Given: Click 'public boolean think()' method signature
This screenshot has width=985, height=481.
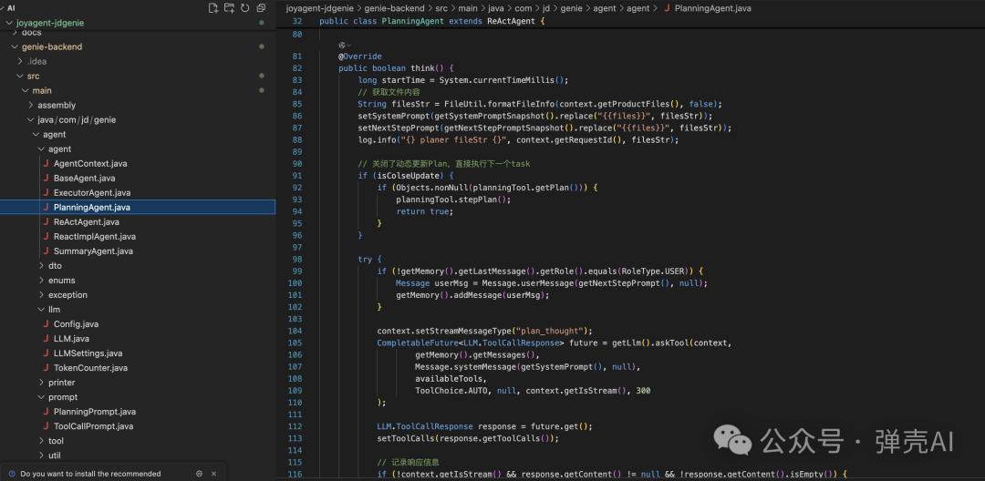Looking at the screenshot, I should coord(393,68).
